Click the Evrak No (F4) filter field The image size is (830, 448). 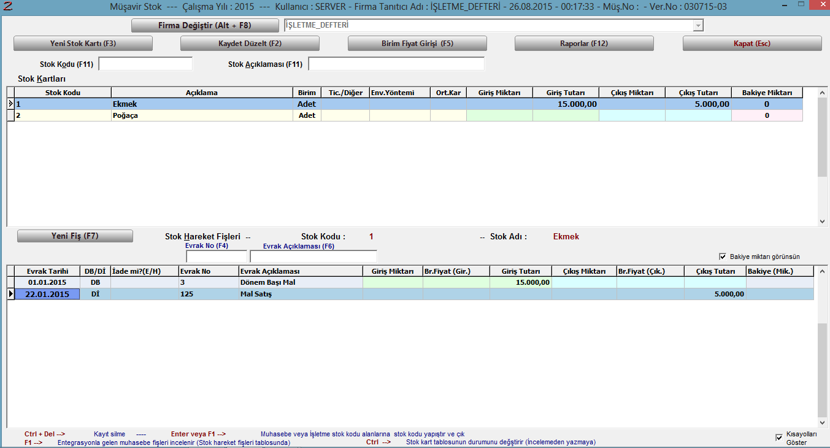click(217, 257)
